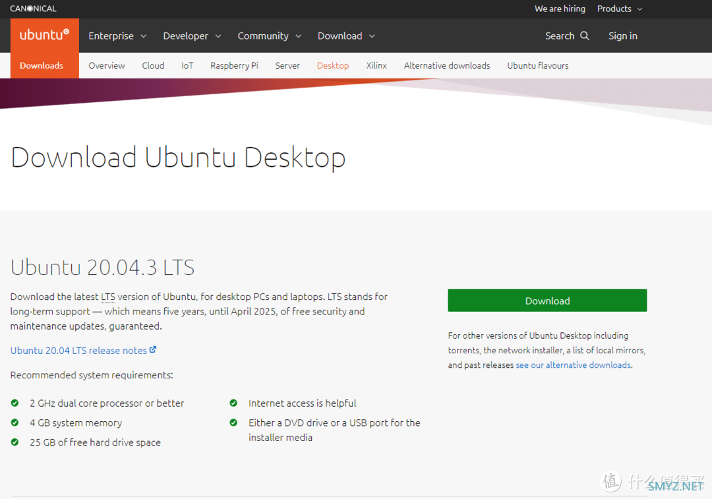Click the Internet access is helpful text
Viewport: 712px width, 499px height.
coord(302,403)
